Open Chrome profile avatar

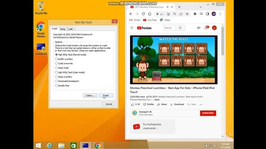coord(214,14)
